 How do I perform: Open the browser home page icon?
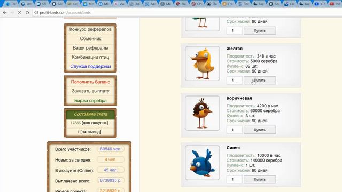[27, 13]
